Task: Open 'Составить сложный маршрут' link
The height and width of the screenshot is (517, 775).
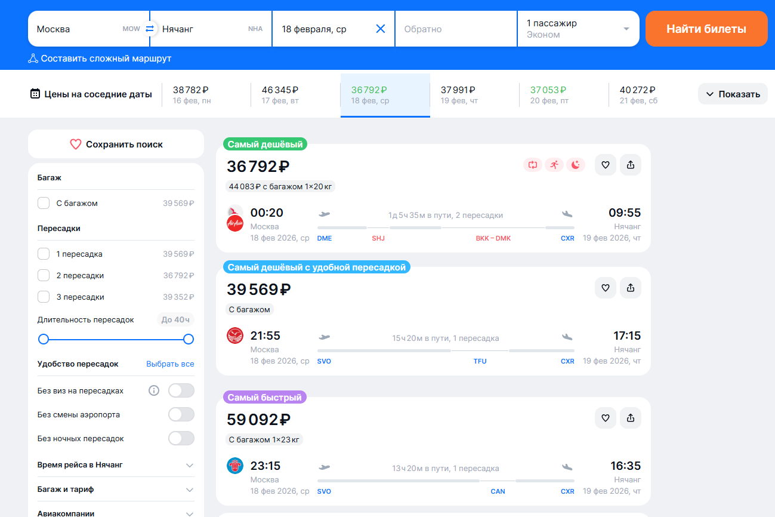Action: click(x=100, y=59)
